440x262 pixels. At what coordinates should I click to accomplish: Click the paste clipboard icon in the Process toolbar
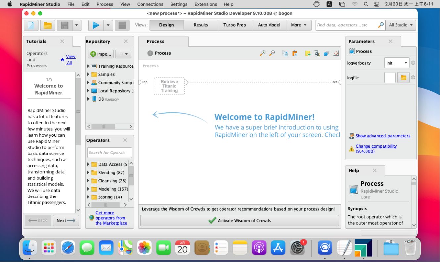click(x=294, y=53)
